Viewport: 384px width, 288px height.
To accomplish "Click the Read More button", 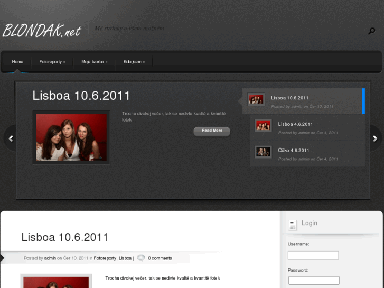I will point(212,131).
